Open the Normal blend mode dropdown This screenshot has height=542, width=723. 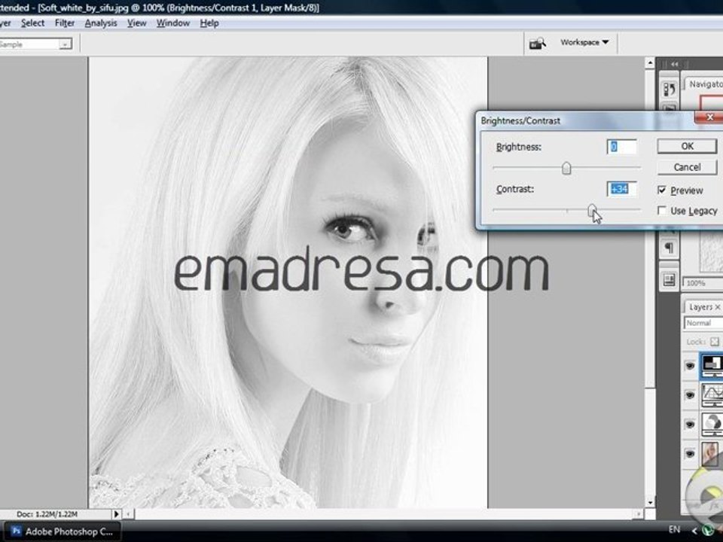tap(703, 323)
